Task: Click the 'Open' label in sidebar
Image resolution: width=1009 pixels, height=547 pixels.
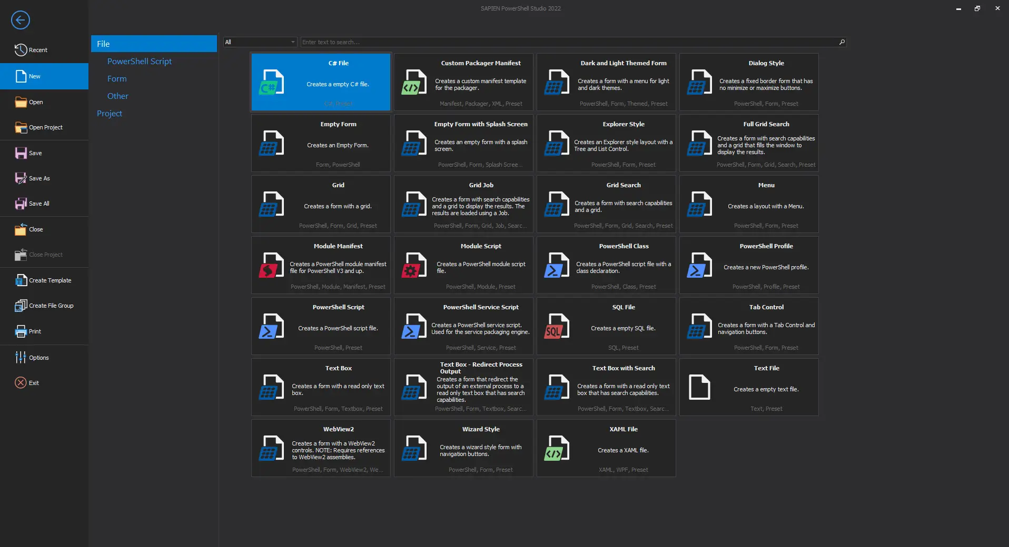Action: 36,102
